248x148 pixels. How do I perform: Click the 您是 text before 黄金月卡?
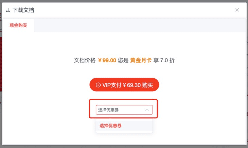point(123,60)
